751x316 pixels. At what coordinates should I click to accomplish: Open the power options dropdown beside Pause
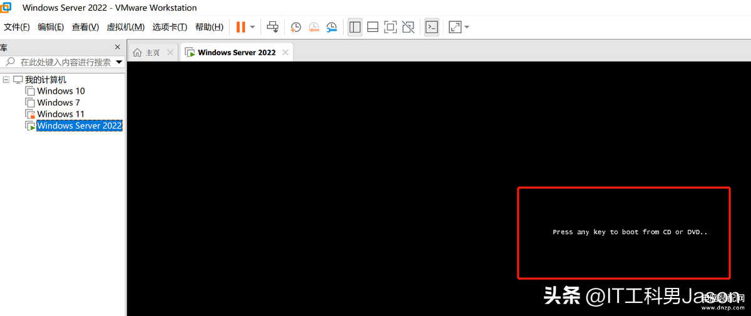tap(252, 27)
